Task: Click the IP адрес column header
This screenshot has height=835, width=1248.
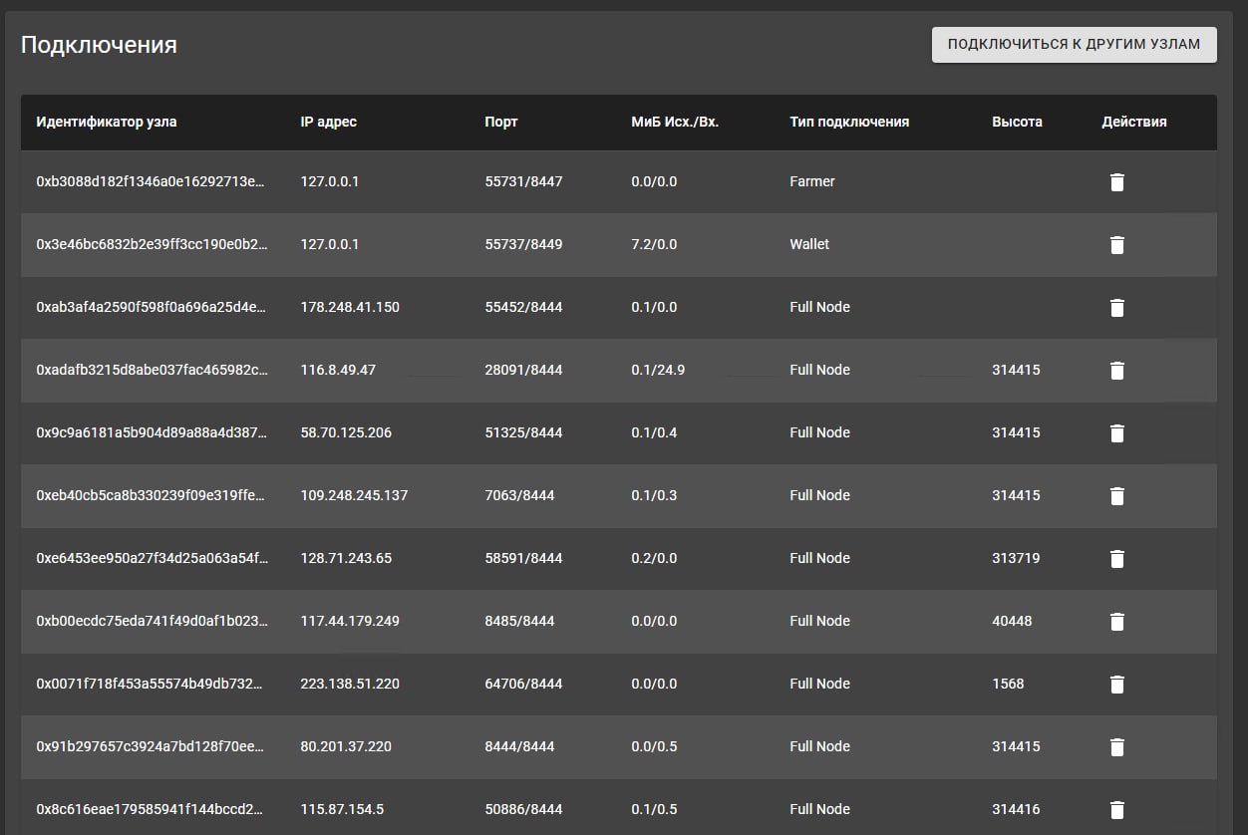Action: 328,122
